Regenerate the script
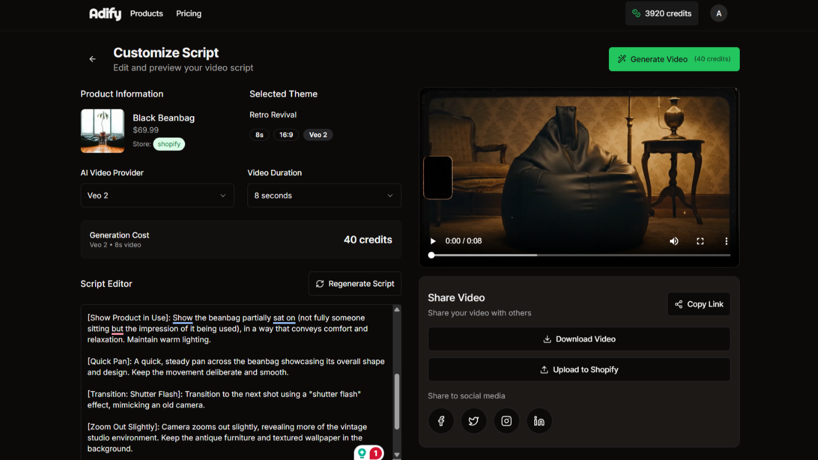This screenshot has height=460, width=818. pos(355,284)
